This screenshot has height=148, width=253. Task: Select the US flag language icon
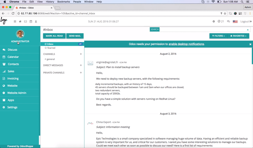pos(235,22)
